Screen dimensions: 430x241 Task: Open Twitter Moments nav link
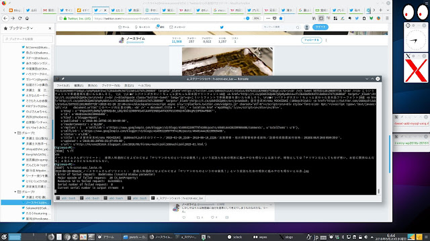142,27
